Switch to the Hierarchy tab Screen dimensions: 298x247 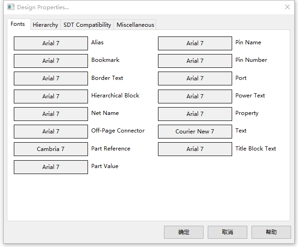[x=46, y=25]
